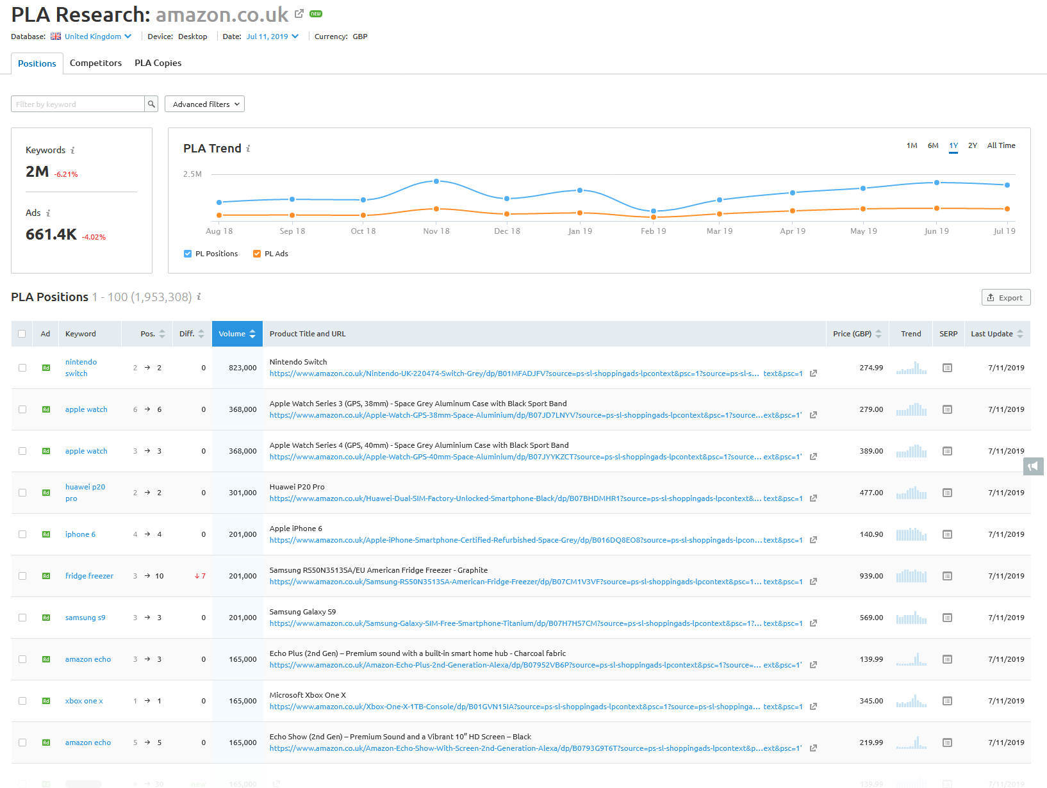Open external URL icon for Samsung Galaxy S9
Image resolution: width=1047 pixels, height=788 pixels.
tap(813, 623)
